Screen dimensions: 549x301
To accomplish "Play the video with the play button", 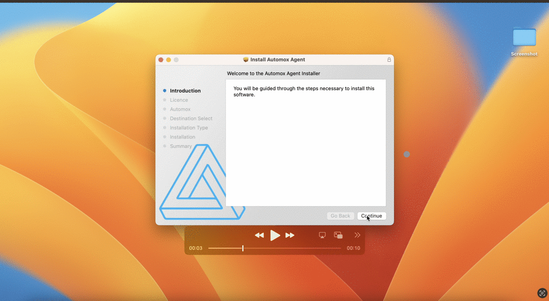I will click(x=275, y=235).
